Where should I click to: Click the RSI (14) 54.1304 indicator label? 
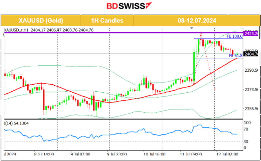pos(16,123)
